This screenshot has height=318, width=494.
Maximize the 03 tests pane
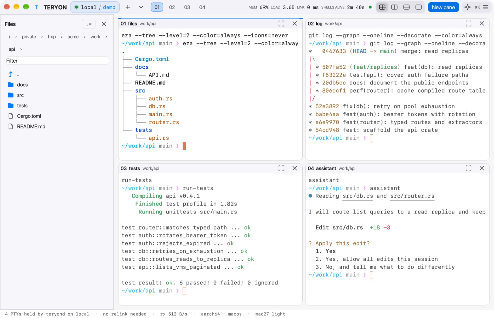pyautogui.click(x=281, y=168)
